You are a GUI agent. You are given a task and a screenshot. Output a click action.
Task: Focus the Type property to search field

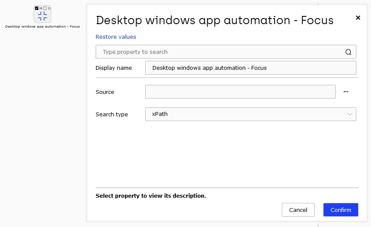[x=226, y=52]
